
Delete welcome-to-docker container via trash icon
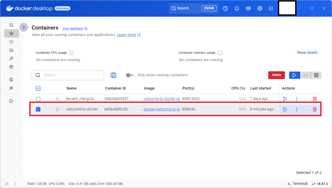pos(314,109)
